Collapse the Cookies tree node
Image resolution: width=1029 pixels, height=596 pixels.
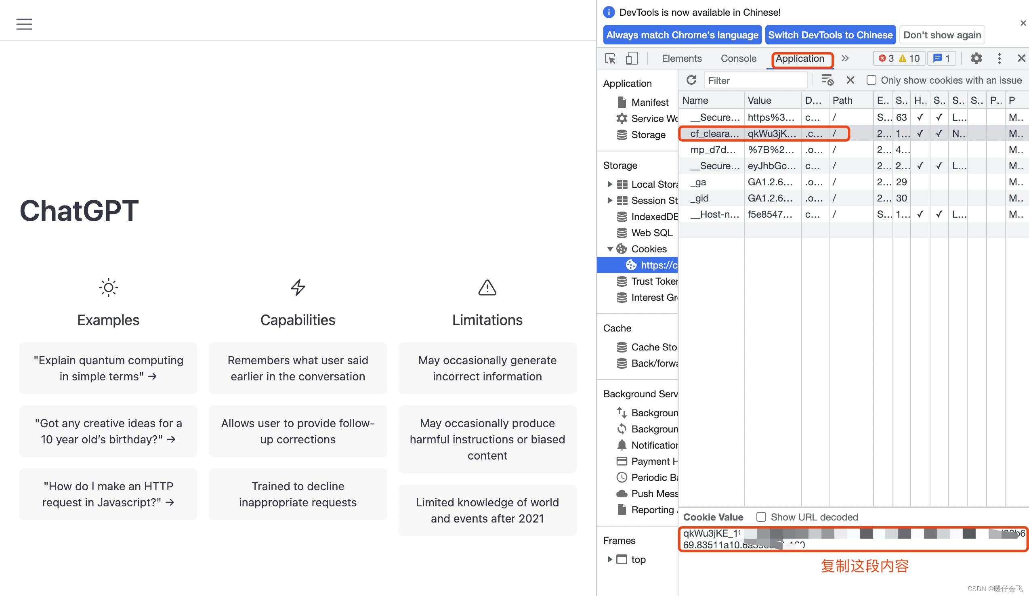pos(610,249)
